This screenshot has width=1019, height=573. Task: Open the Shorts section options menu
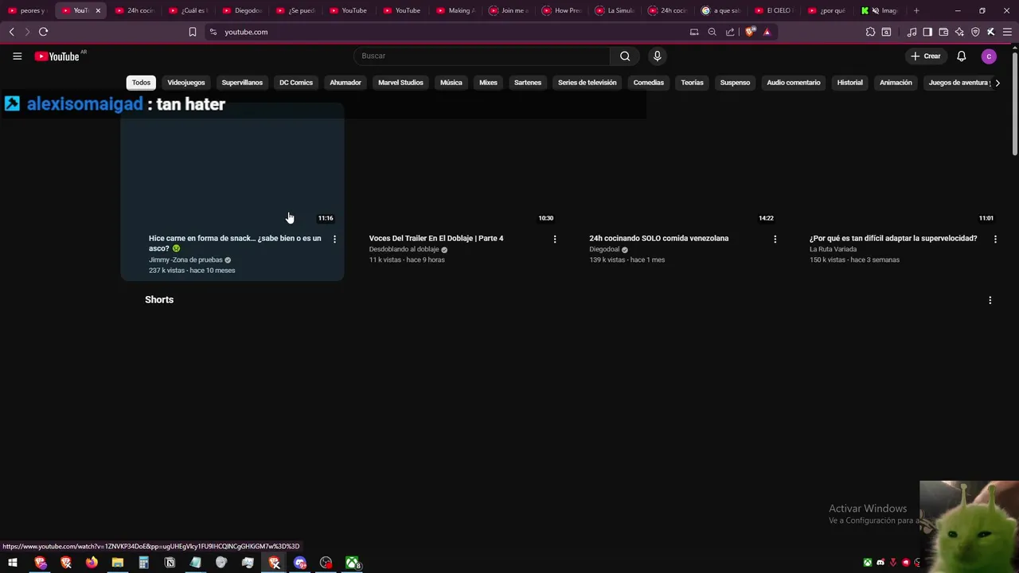pyautogui.click(x=990, y=300)
